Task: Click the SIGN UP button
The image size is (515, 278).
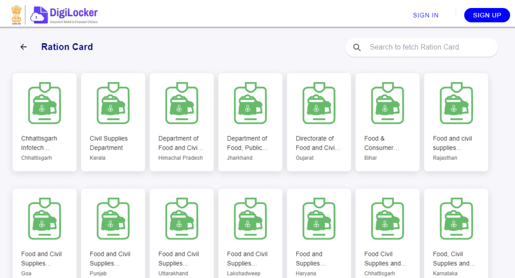Action: (x=487, y=15)
